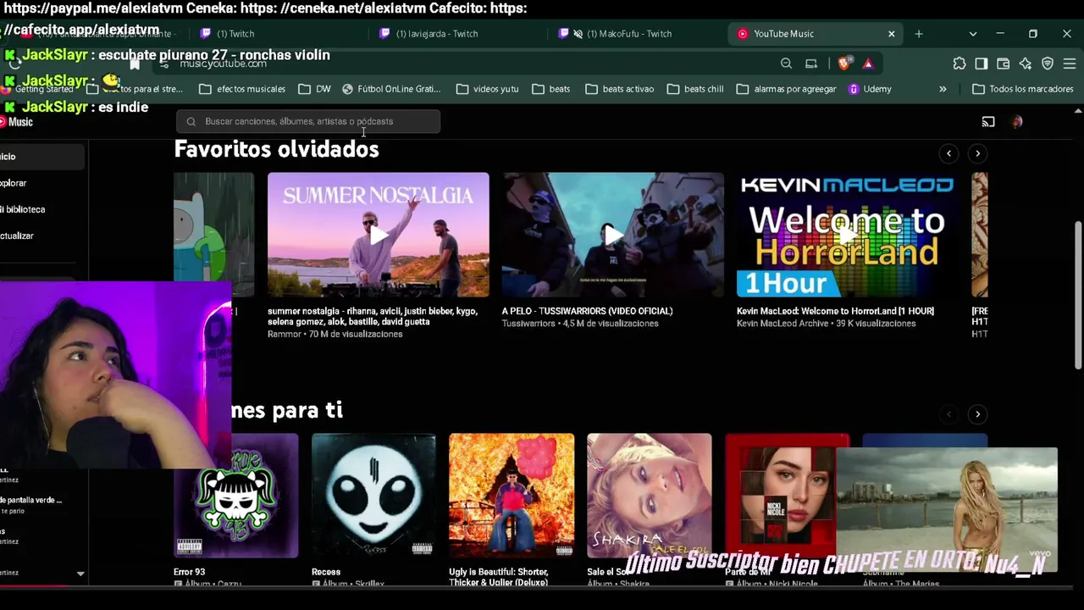Open the Brave Shields lion icon
The height and width of the screenshot is (610, 1084).
coord(844,64)
